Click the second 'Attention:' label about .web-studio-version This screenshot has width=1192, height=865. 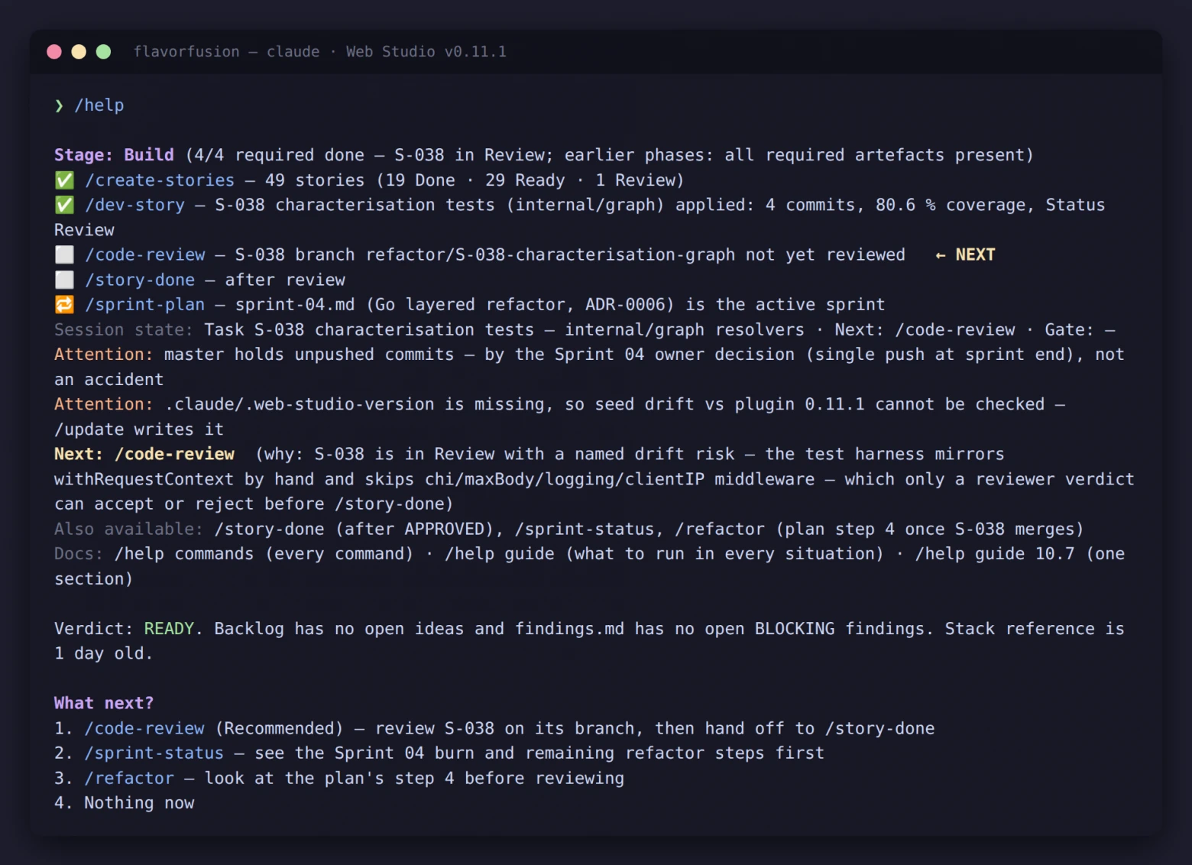tap(103, 404)
